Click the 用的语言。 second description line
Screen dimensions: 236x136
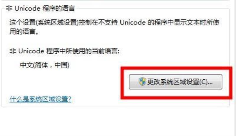[24, 32]
